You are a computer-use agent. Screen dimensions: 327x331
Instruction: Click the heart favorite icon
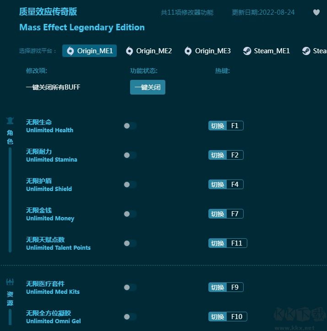(316, 12)
